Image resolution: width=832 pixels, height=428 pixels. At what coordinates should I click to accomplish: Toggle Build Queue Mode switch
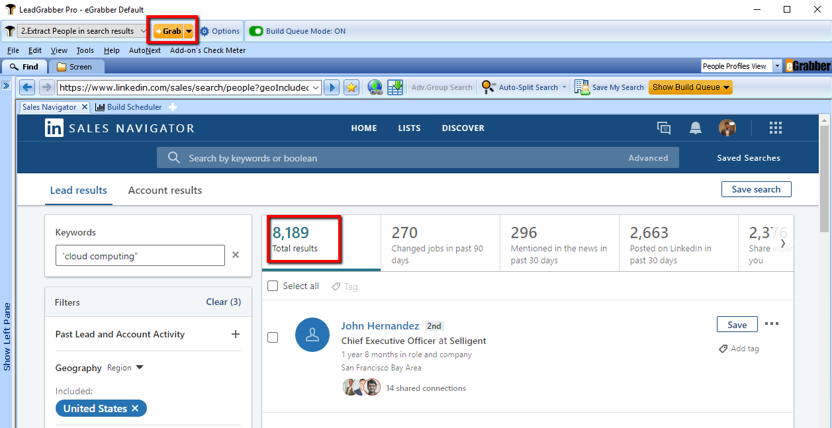[255, 31]
